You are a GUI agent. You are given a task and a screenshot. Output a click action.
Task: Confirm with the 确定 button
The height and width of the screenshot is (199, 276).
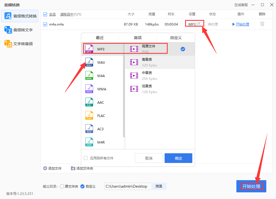point(178,158)
